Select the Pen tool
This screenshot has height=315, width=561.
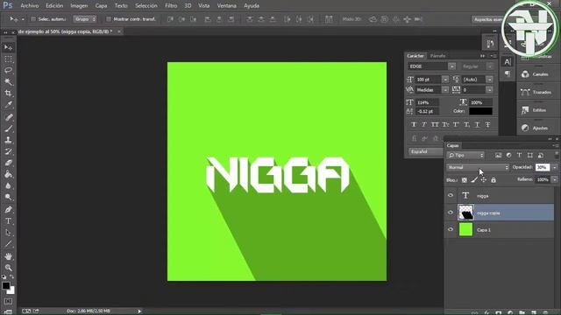[x=8, y=210]
